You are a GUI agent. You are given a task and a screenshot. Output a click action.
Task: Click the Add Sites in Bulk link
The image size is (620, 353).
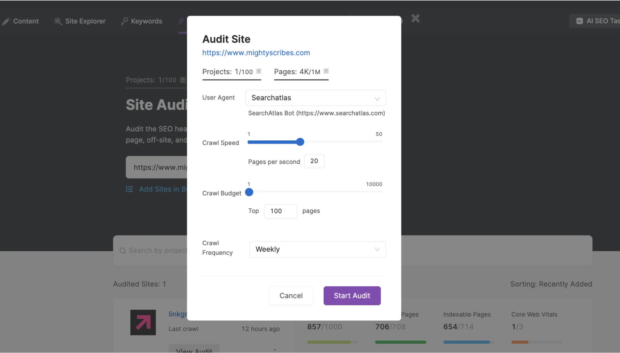coord(163,189)
